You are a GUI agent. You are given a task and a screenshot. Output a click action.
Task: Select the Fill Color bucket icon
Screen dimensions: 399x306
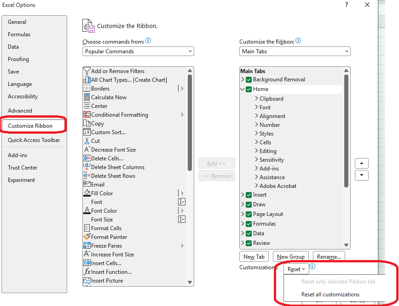(x=87, y=193)
